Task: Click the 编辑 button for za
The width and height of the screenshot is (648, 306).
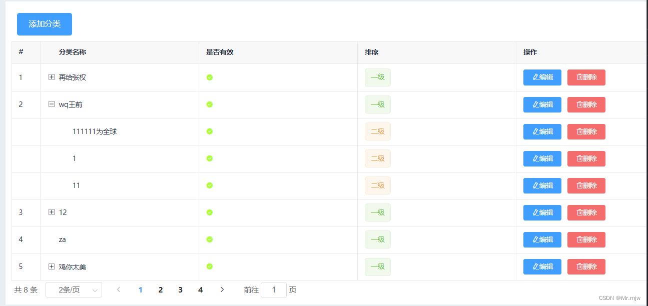Action: point(542,239)
